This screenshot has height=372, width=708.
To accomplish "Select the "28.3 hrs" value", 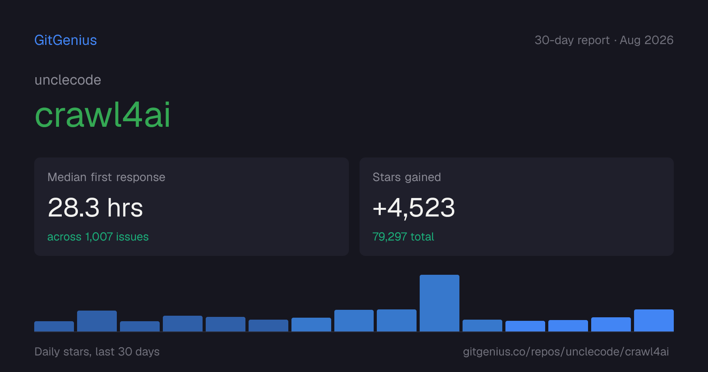I will 95,207.
